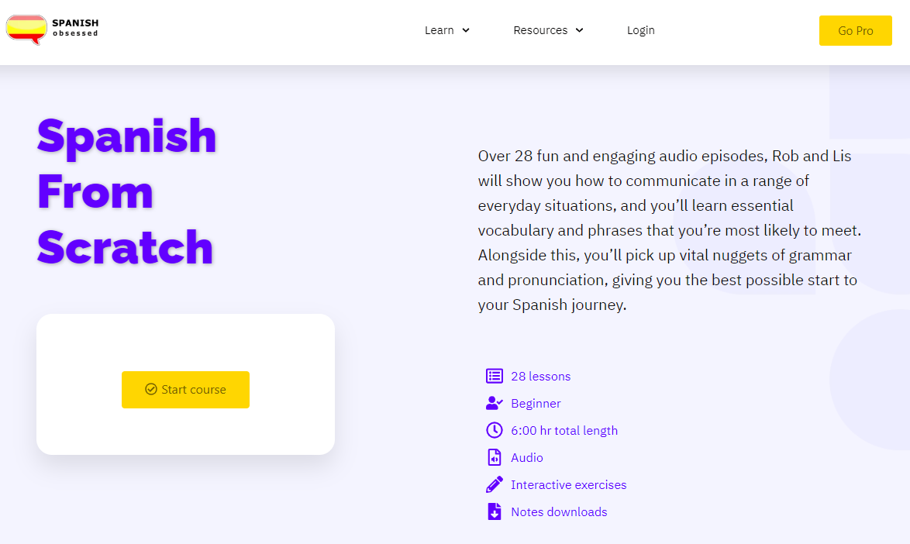910x544 pixels.
Task: Click the clock icon for total length
Action: click(495, 430)
